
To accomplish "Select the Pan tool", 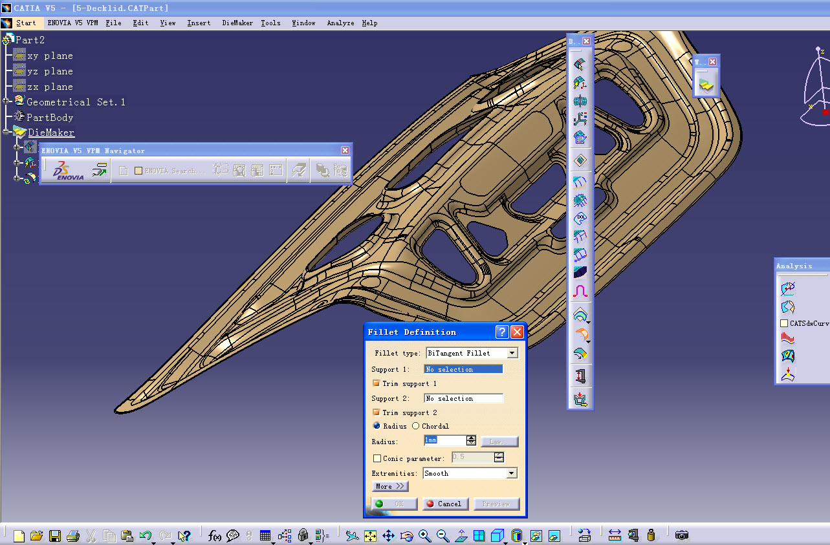I will point(388,535).
